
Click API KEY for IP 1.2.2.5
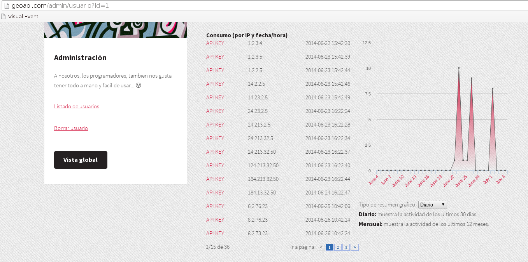215,70
